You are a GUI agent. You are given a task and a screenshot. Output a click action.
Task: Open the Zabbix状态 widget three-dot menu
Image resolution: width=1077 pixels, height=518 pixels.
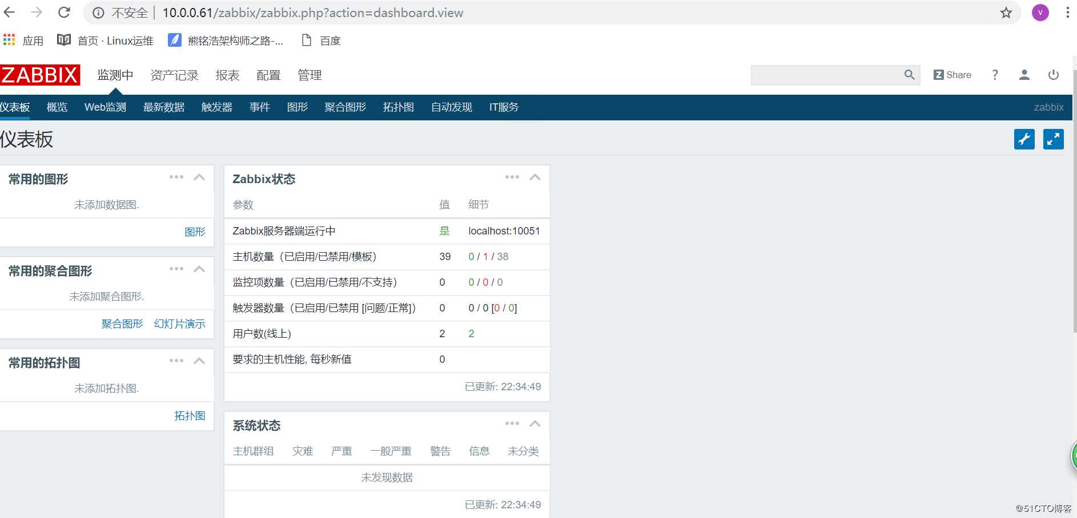click(512, 177)
